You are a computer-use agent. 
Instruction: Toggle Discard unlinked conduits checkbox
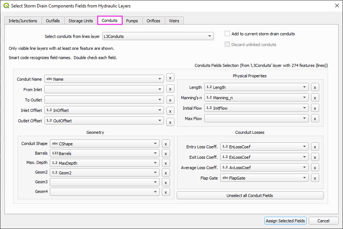(x=228, y=45)
